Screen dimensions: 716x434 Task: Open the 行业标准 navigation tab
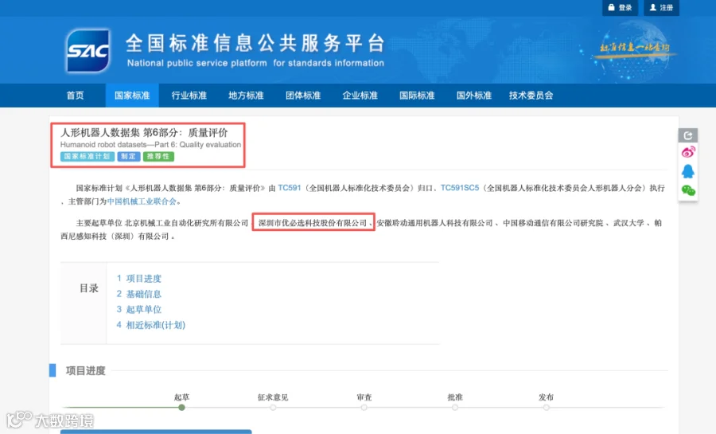tap(189, 96)
